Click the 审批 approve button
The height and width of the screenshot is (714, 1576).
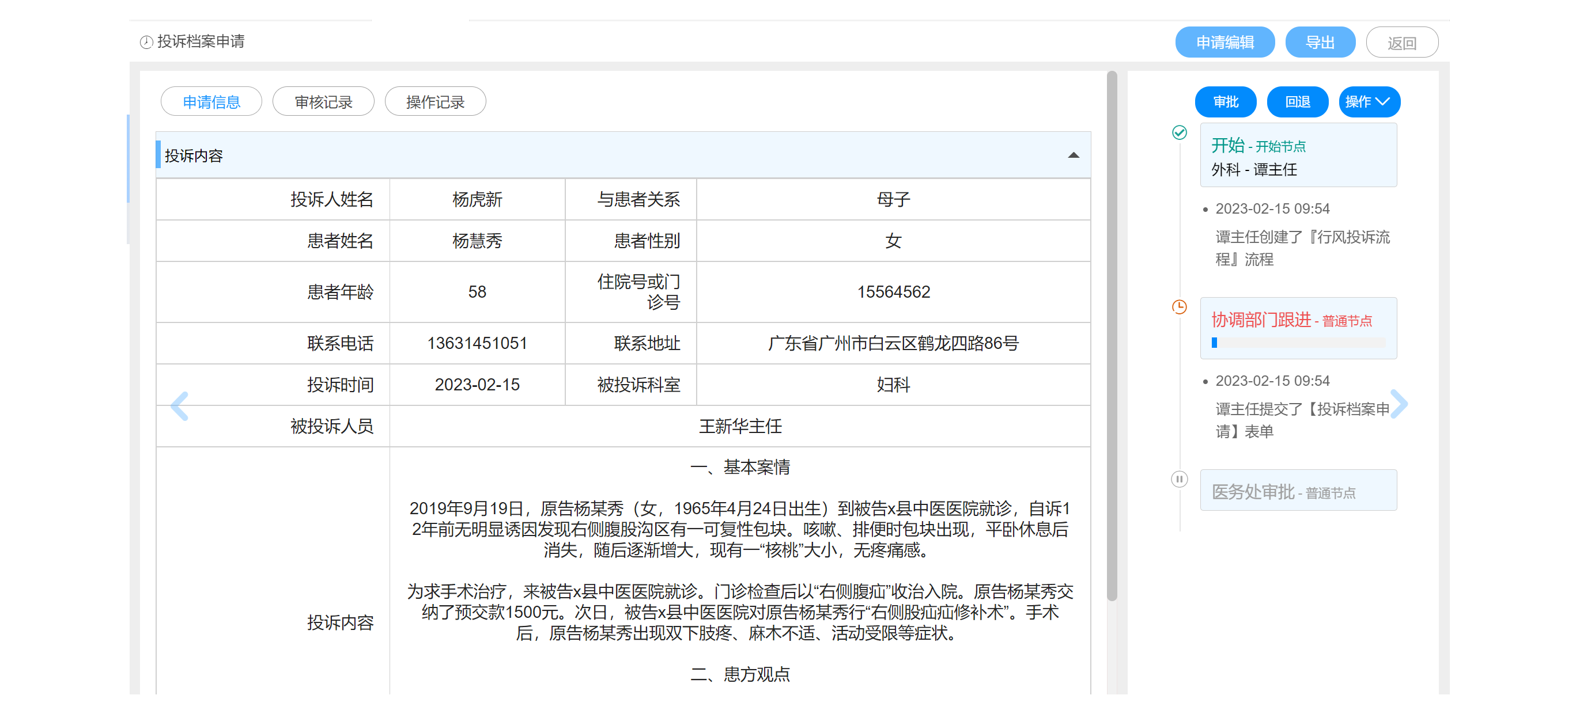click(1226, 101)
